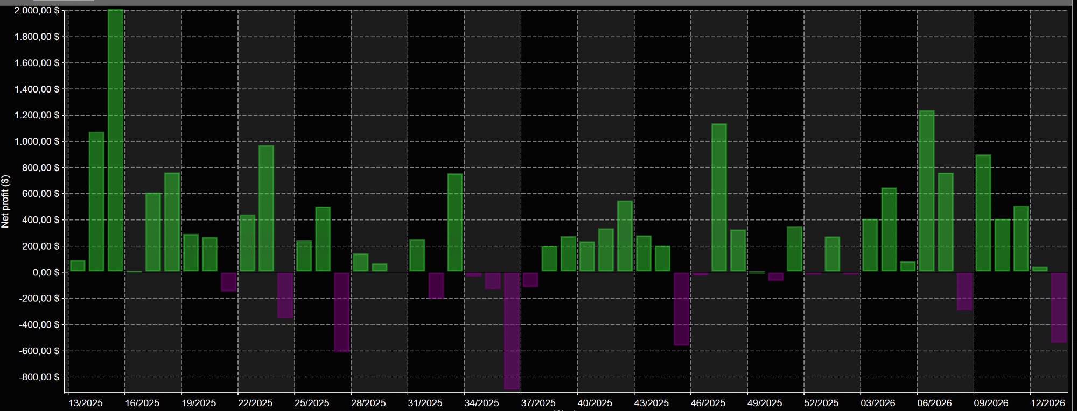Click the purple loss bar for week 27/2025
This screenshot has width=1077, height=411.
[341, 311]
